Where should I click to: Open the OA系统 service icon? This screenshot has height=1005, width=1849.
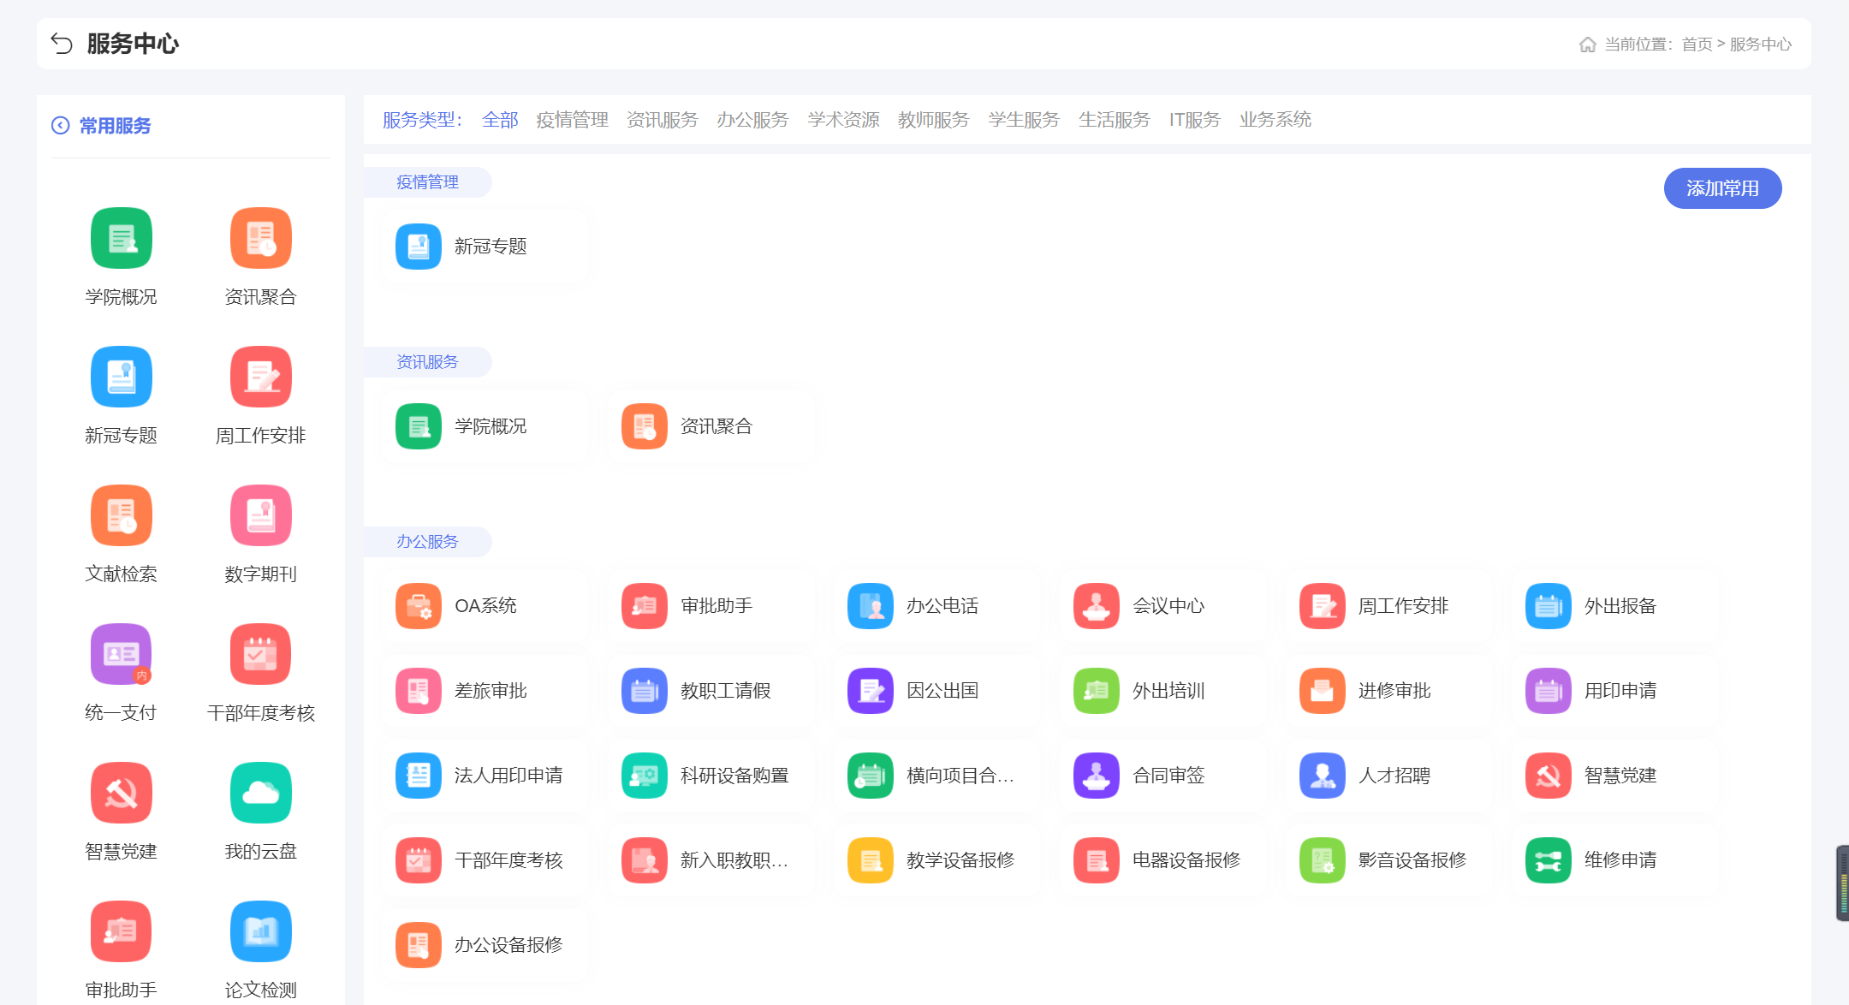click(x=419, y=606)
